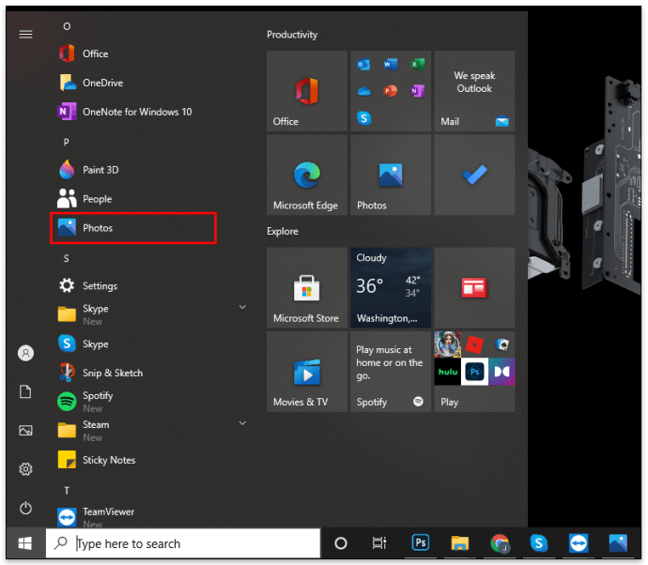Open the Movies & TV tile
The height and width of the screenshot is (565, 648).
coord(307,372)
